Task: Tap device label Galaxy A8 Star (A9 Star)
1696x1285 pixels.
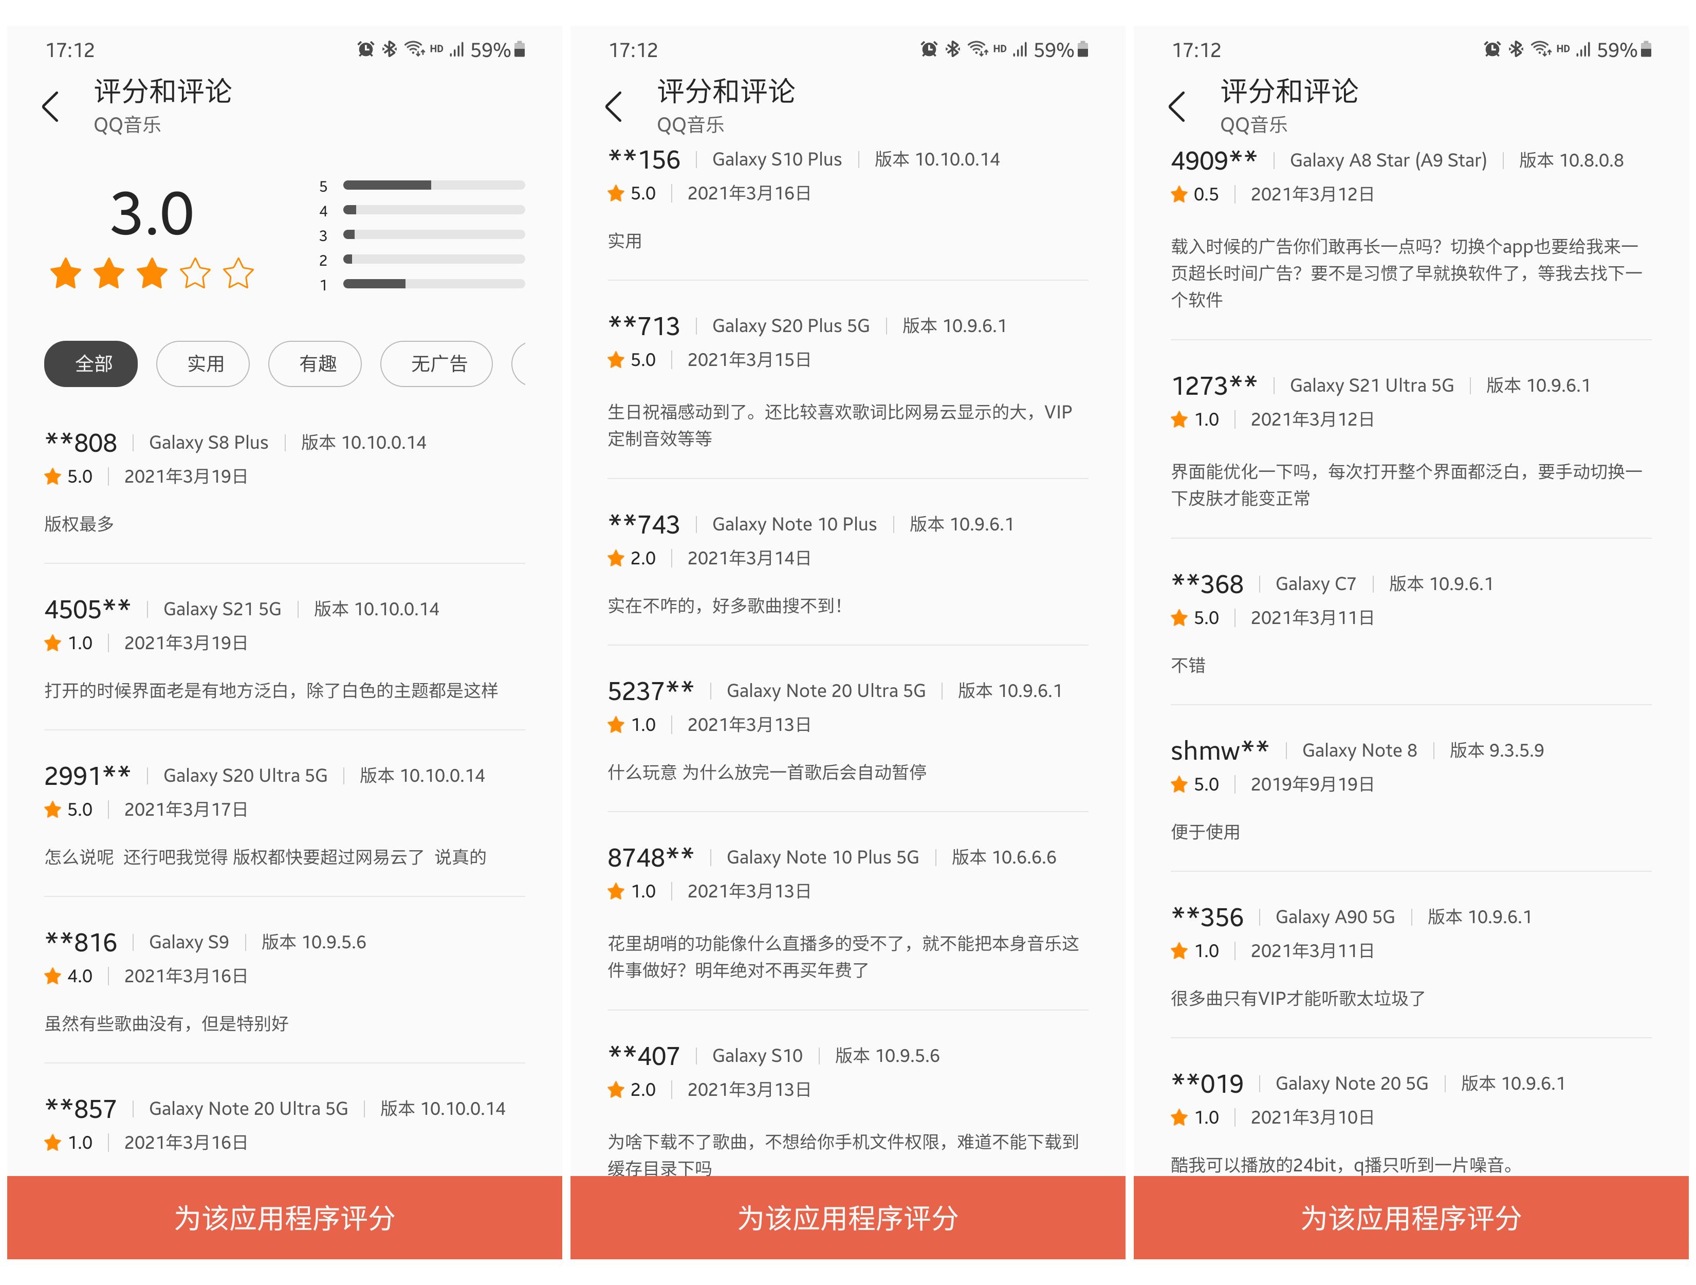Action: point(1388,160)
